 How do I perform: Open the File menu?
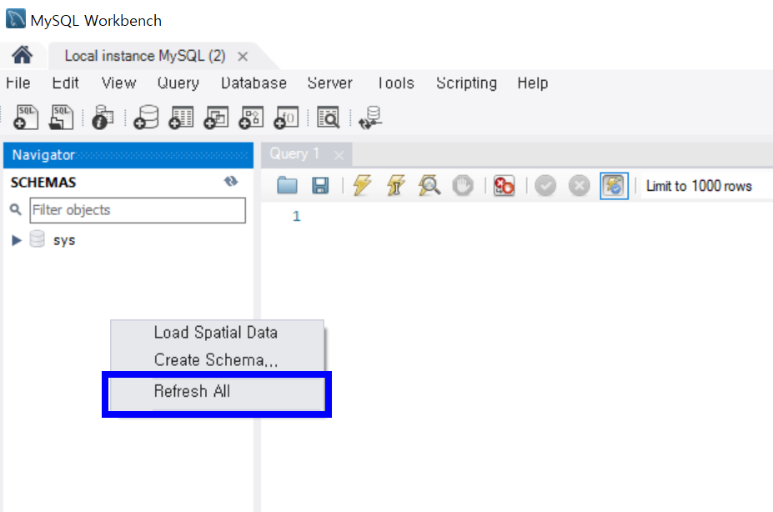(18, 83)
